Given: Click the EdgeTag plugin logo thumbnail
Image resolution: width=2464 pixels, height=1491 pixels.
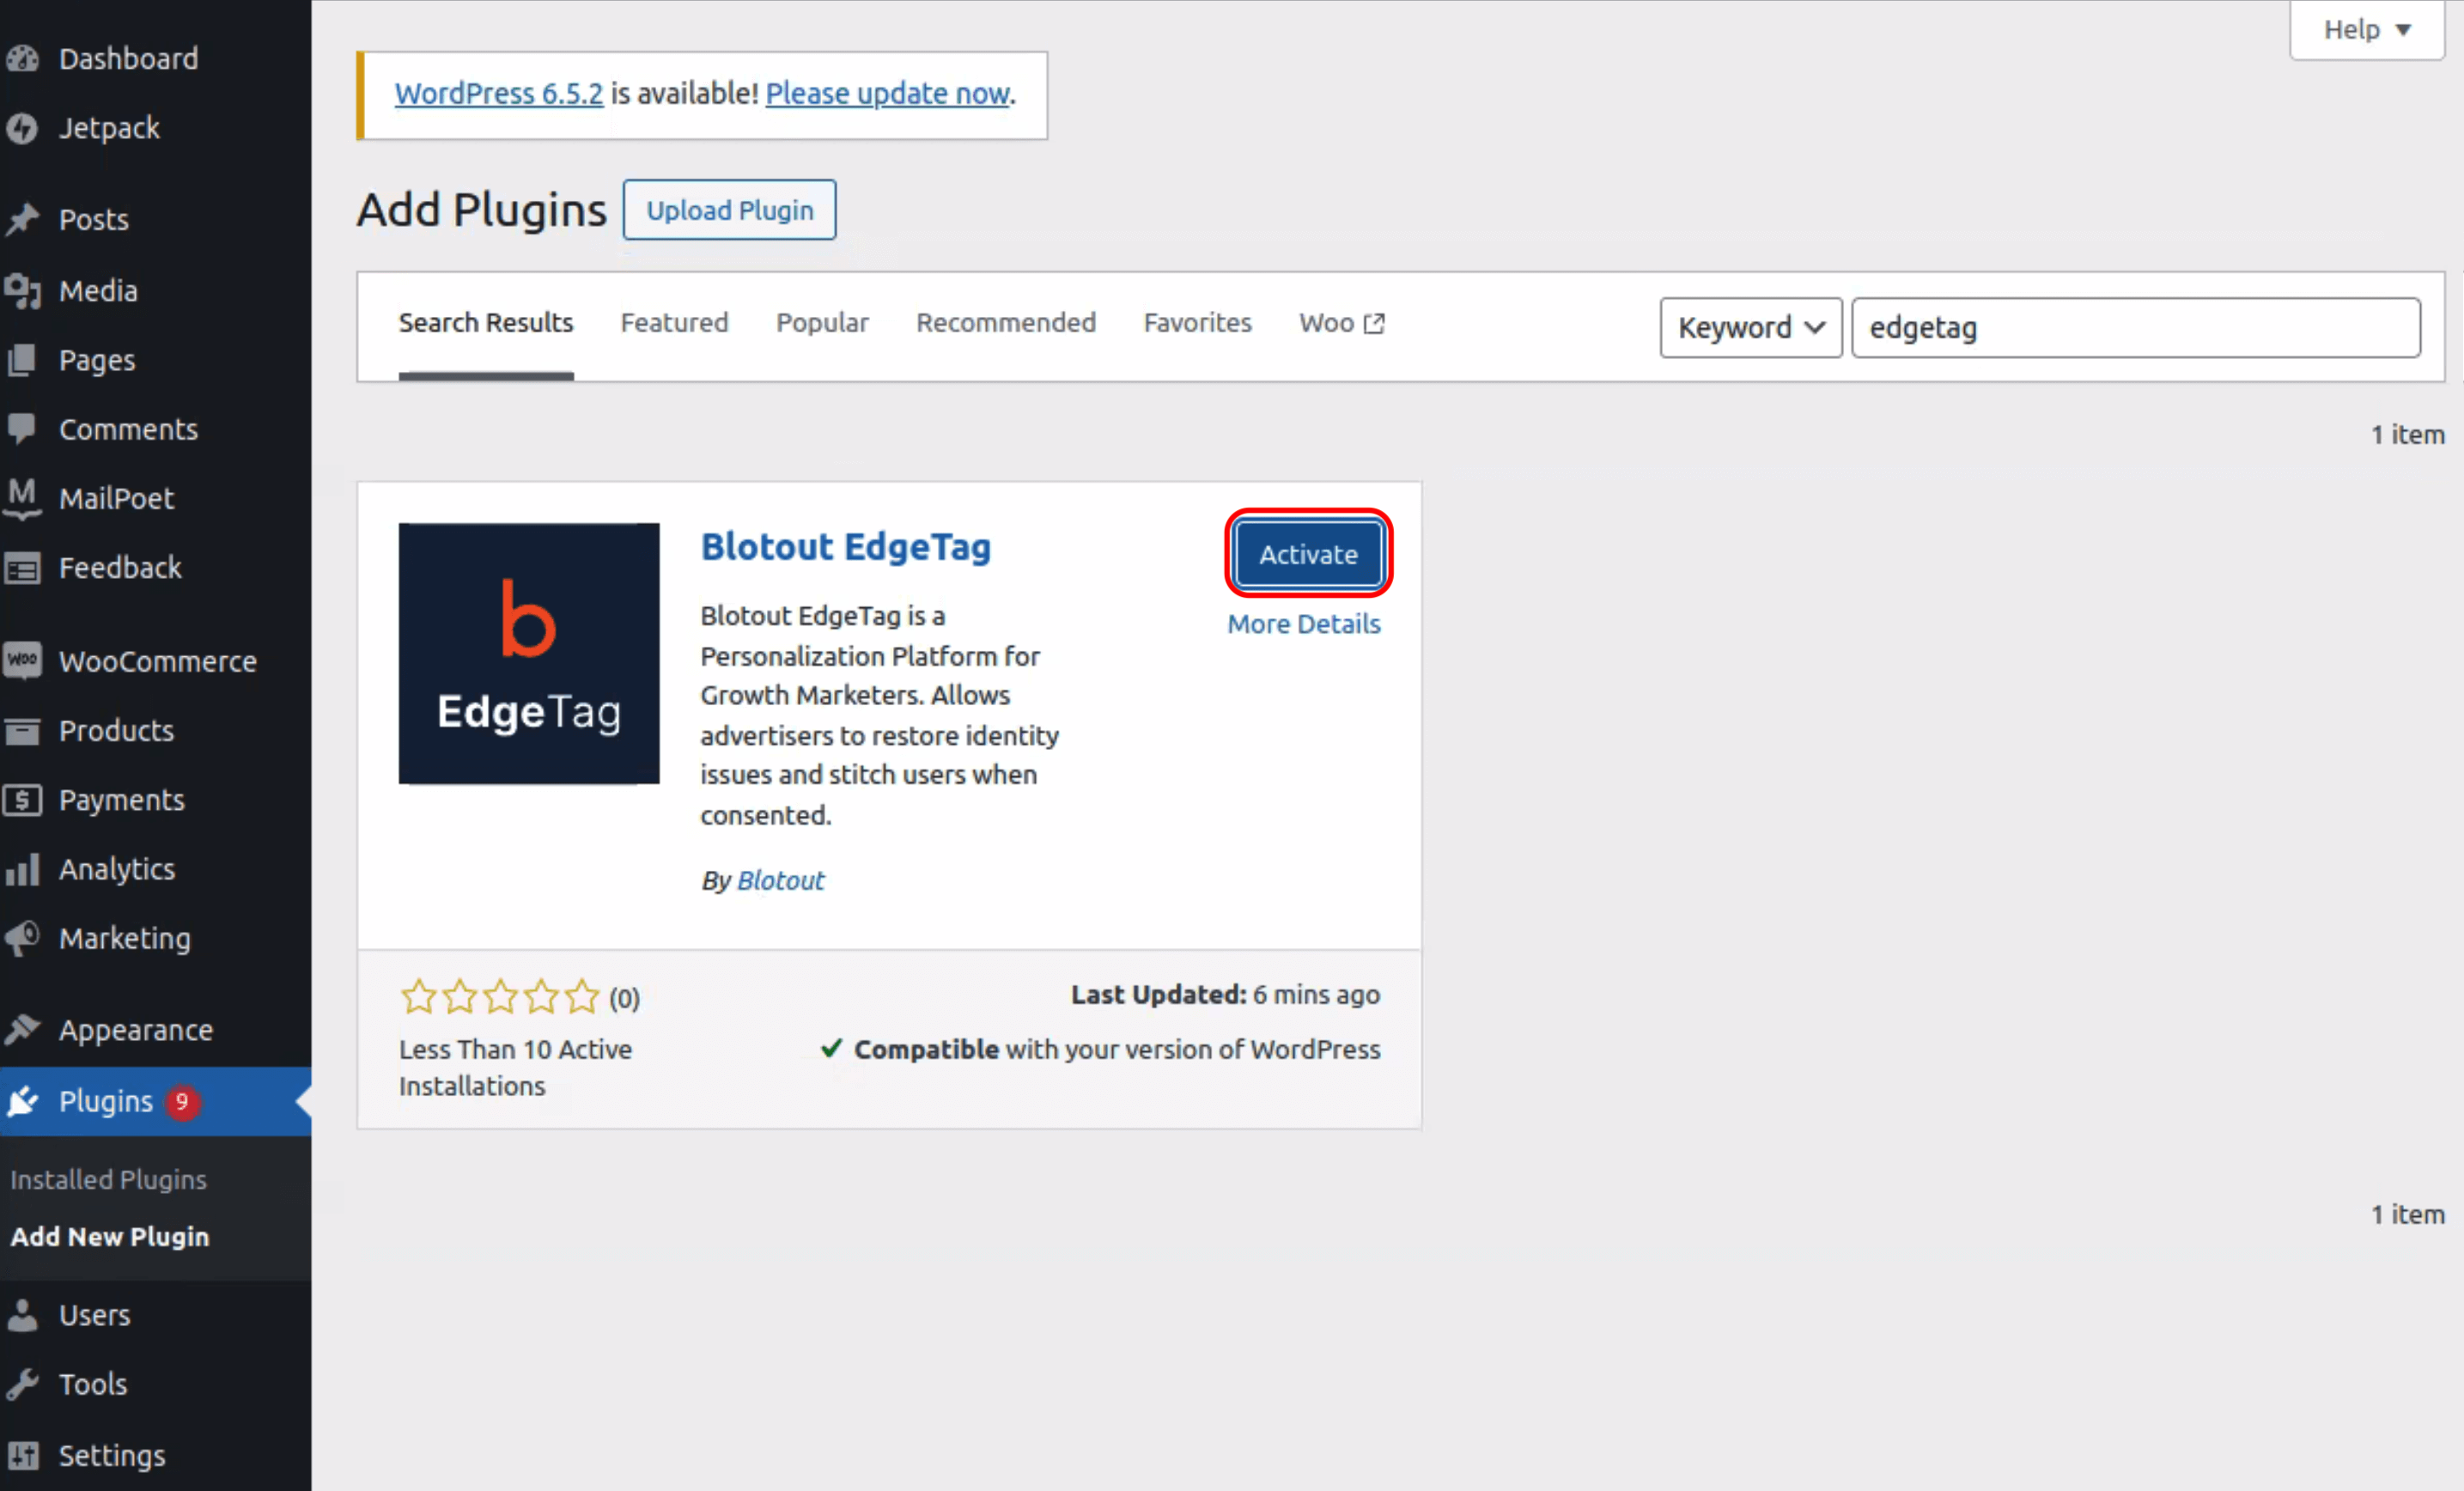Looking at the screenshot, I should click(x=529, y=653).
